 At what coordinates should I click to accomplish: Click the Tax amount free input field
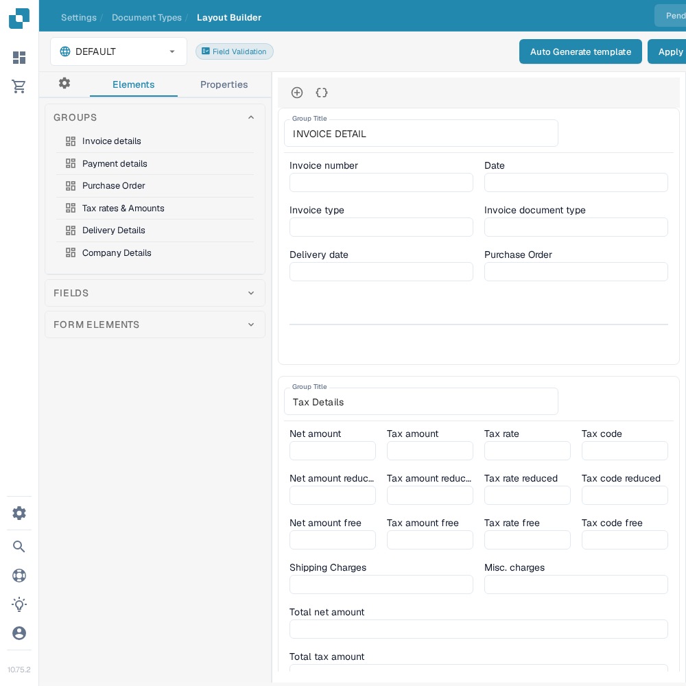(429, 540)
